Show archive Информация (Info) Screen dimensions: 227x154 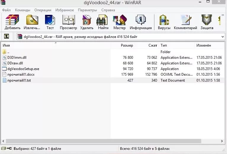pyautogui.click(x=140, y=22)
